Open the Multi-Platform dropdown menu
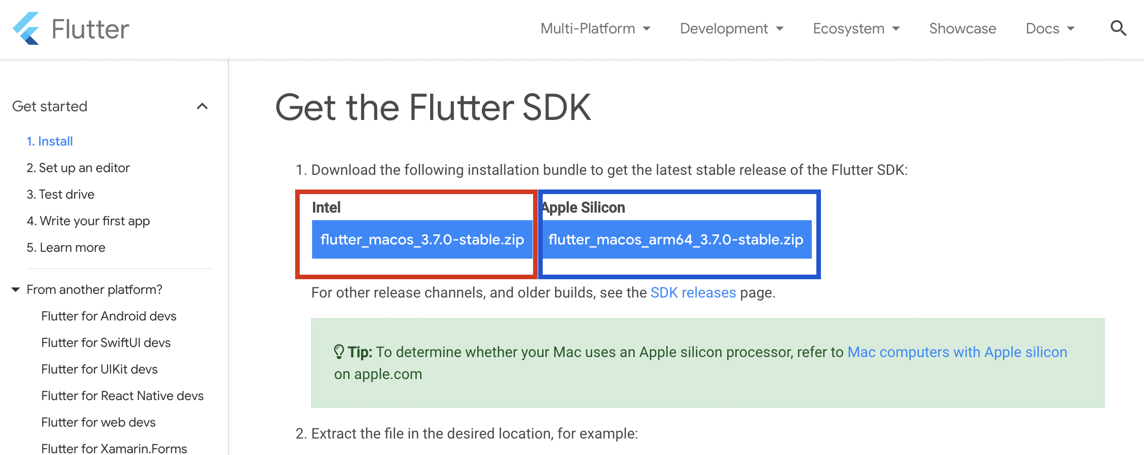 [x=595, y=28]
